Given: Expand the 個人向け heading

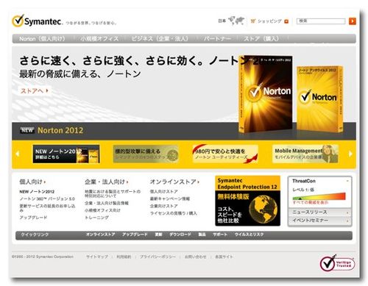Looking at the screenshot, I should 32,182.
